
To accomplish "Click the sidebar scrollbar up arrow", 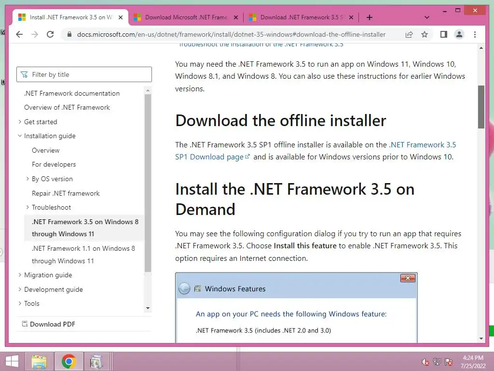I will 148,90.
